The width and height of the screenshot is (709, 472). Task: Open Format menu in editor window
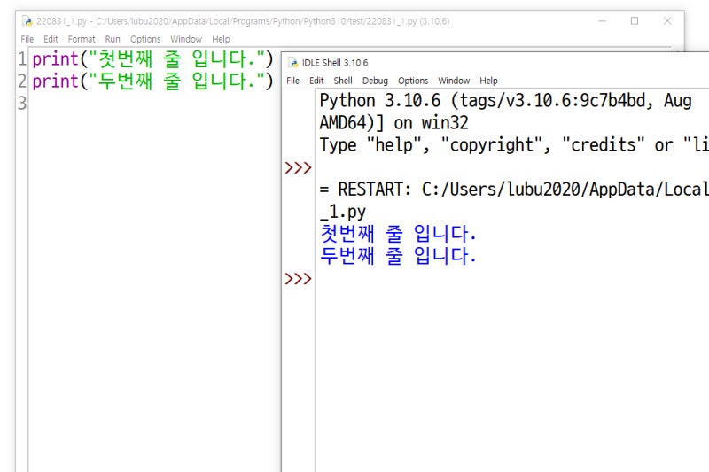click(82, 39)
